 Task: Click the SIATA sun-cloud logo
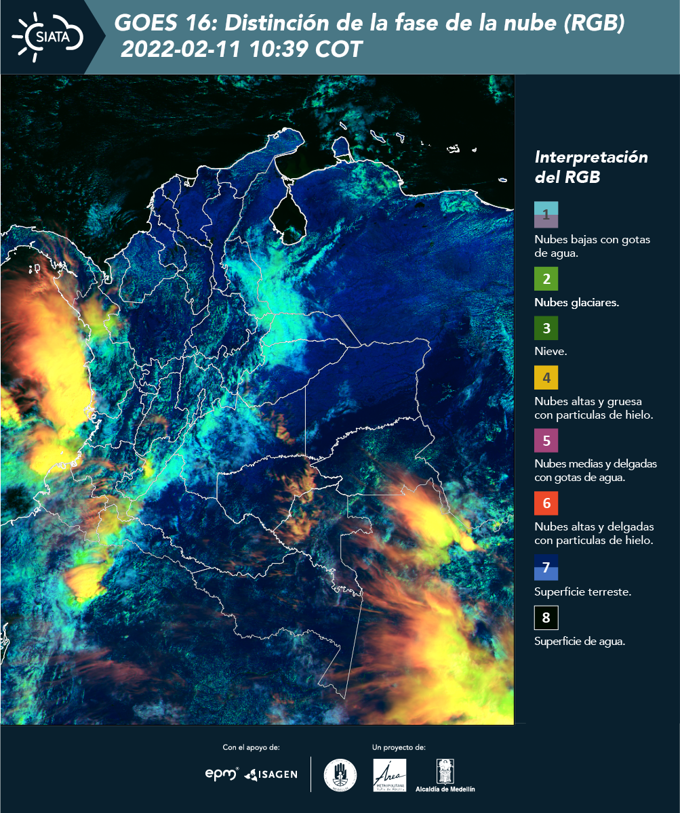pos(47,36)
